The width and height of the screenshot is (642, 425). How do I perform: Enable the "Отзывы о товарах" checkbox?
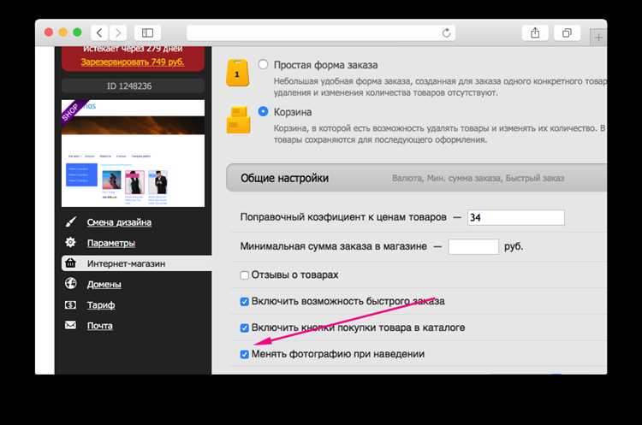[245, 275]
